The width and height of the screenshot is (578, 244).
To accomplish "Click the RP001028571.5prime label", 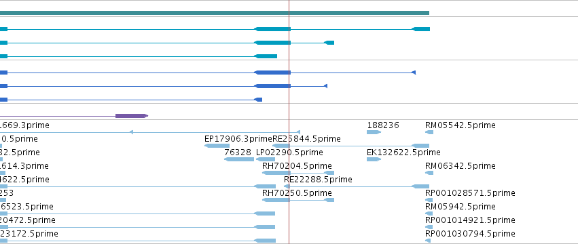I will click(x=470, y=193).
